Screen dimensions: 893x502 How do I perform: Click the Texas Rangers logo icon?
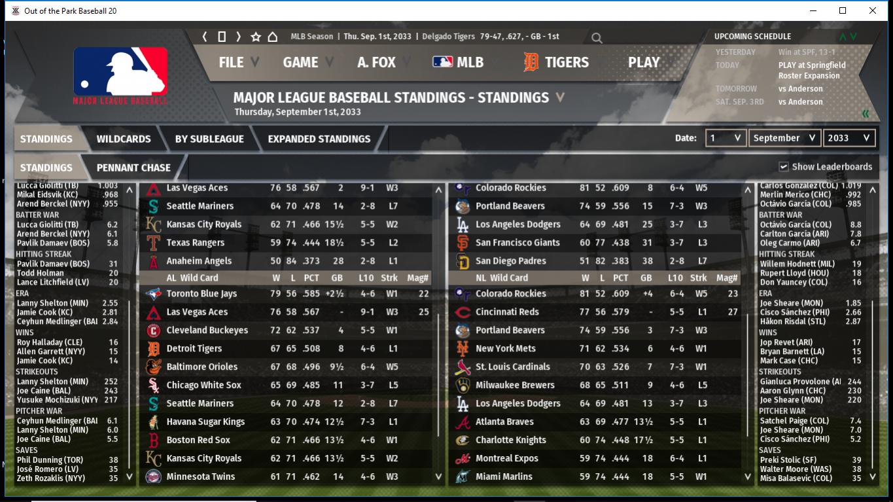coord(154,243)
